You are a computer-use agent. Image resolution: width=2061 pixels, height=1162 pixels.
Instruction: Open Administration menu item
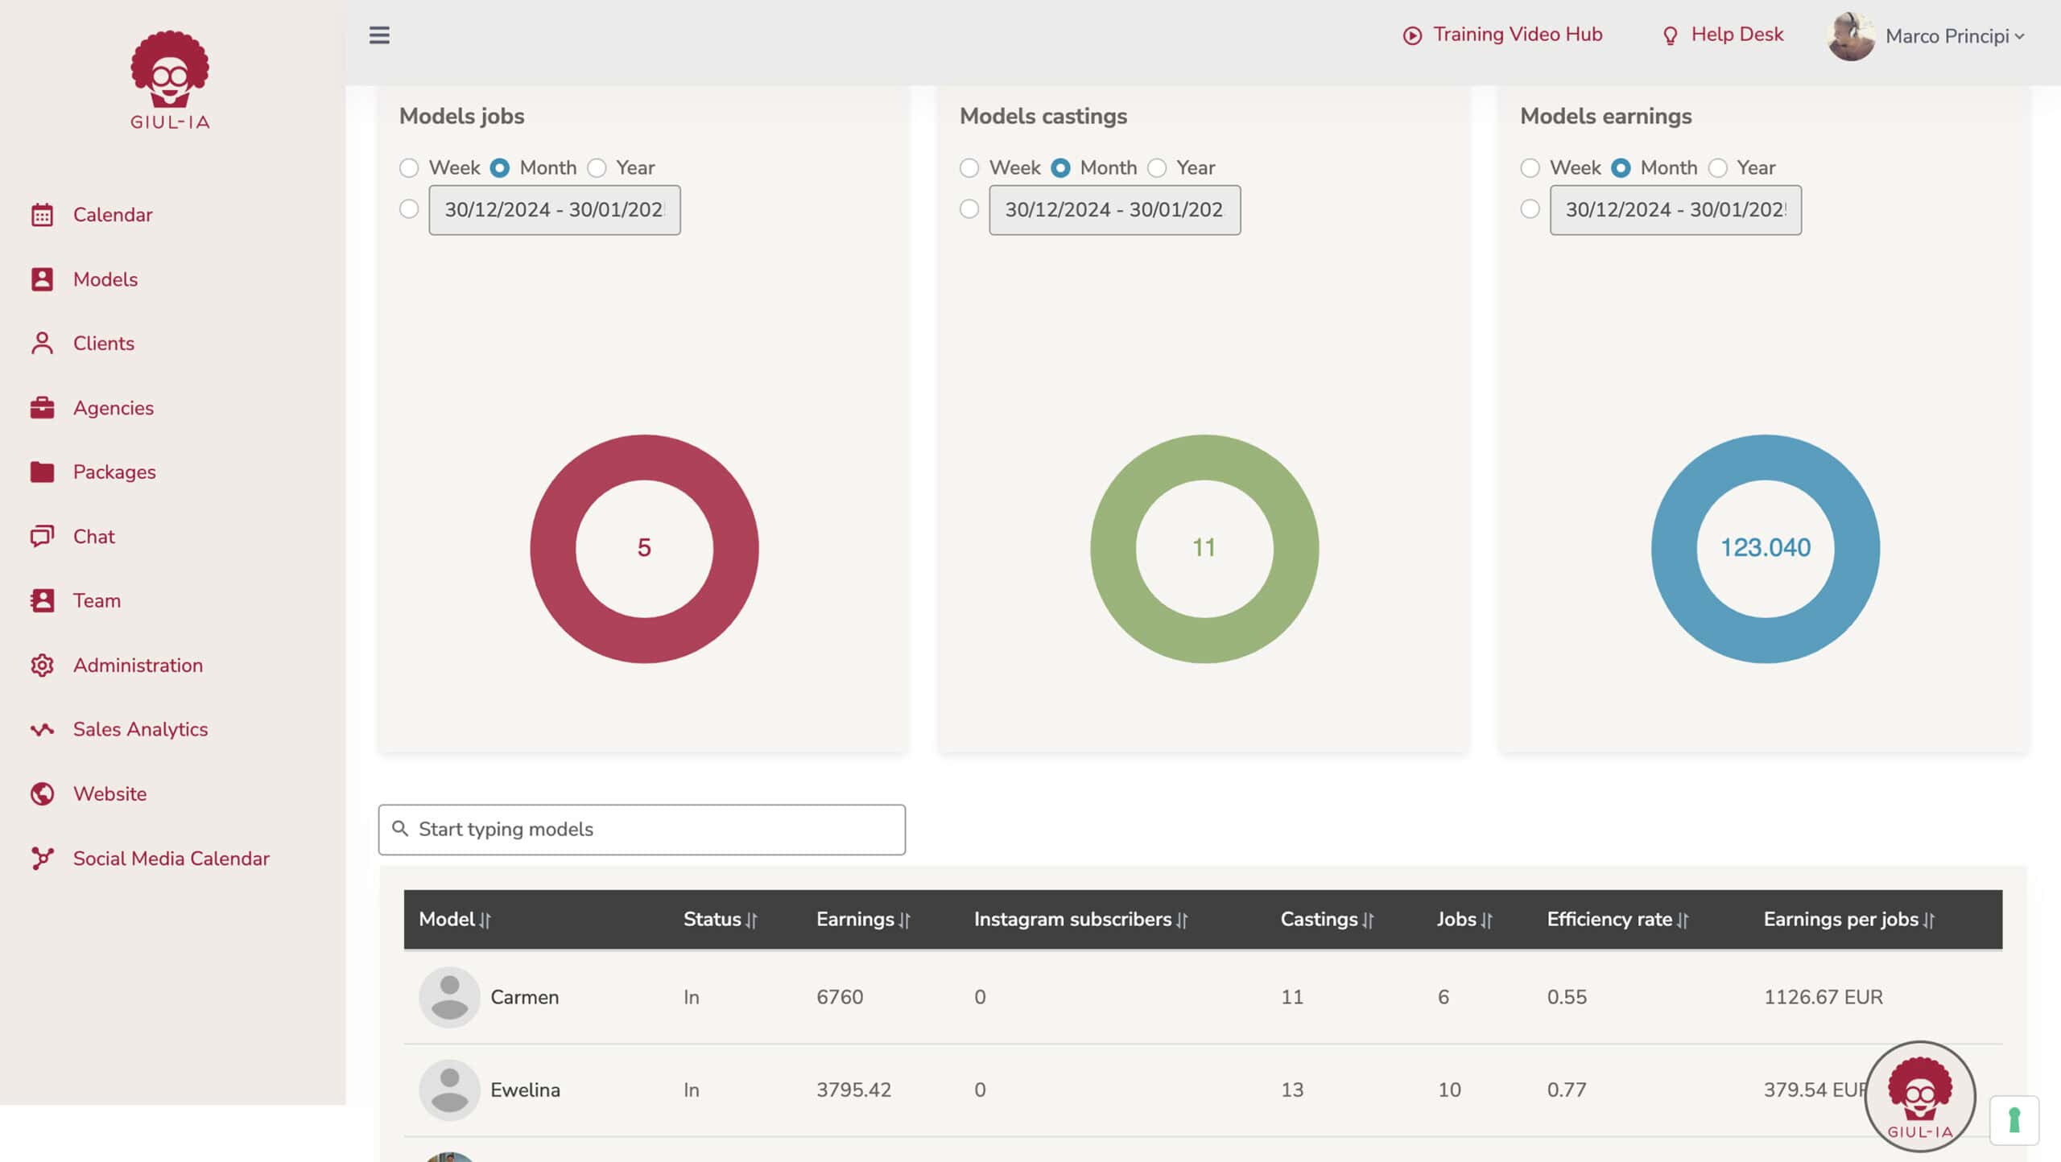point(138,665)
